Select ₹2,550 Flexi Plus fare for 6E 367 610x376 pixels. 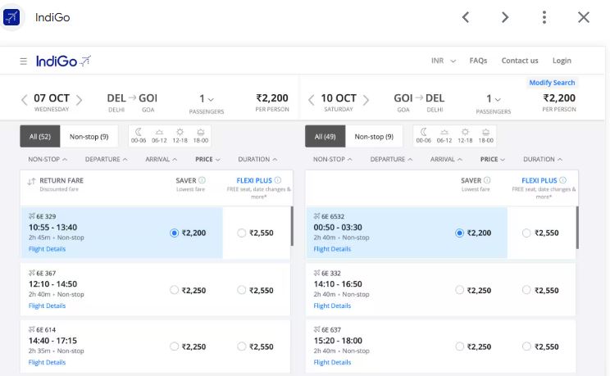(x=242, y=290)
